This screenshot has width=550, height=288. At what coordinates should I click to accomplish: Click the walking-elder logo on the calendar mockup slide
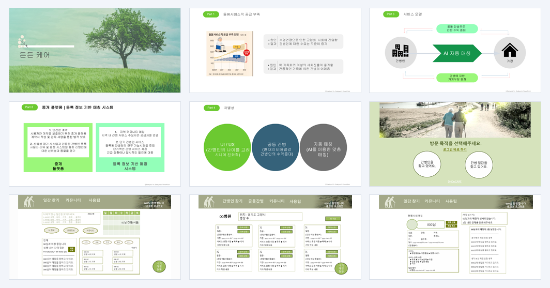[x=29, y=202]
